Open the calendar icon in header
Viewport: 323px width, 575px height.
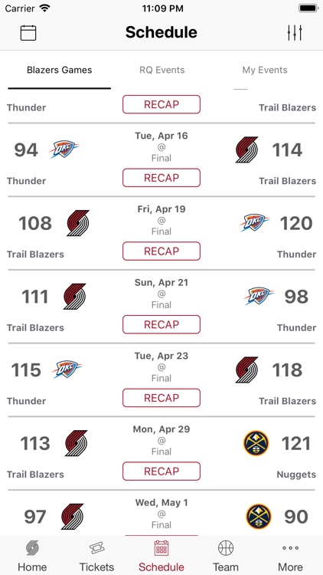pos(28,33)
